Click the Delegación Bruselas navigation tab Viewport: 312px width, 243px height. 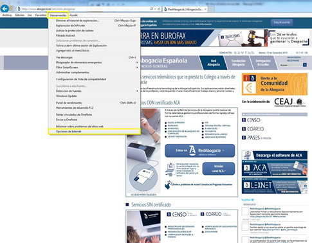(263, 62)
